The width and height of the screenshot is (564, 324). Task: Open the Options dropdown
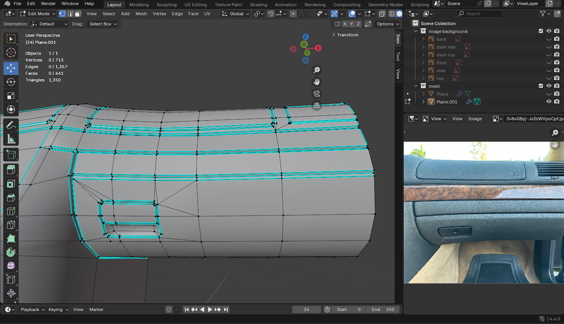(387, 24)
